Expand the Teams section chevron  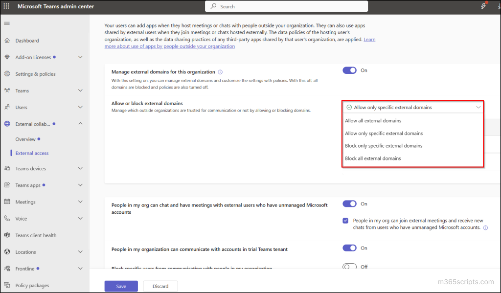pos(81,90)
